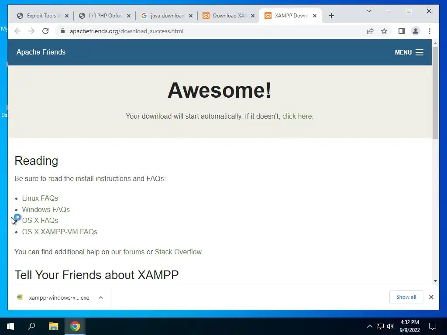Open Windows FAQs link
This screenshot has width=447, height=335.
point(46,209)
